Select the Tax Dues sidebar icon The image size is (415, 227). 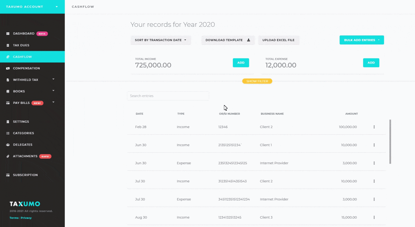tap(8, 45)
